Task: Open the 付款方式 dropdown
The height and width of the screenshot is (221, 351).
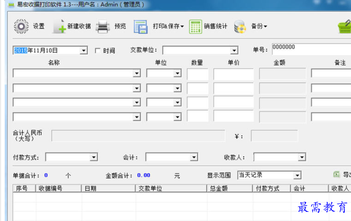Action: coord(94,157)
